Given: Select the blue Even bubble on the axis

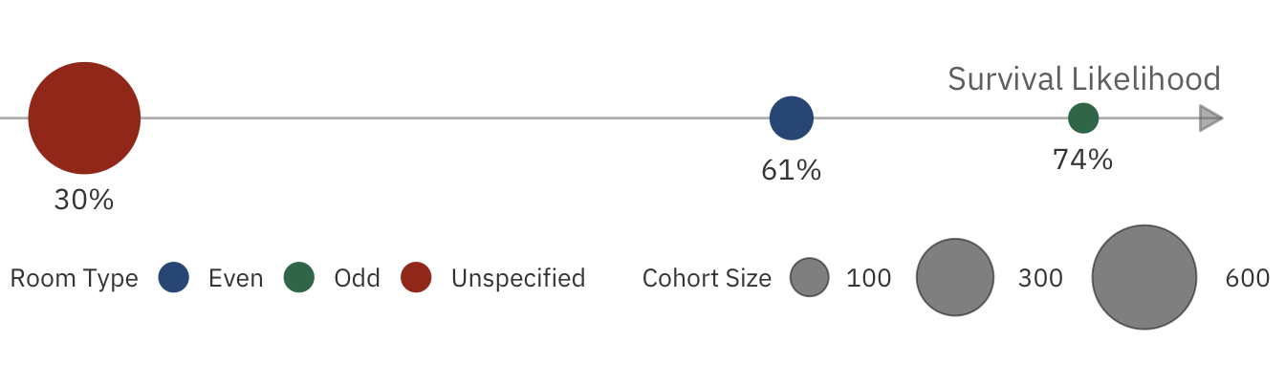Looking at the screenshot, I should [x=792, y=118].
